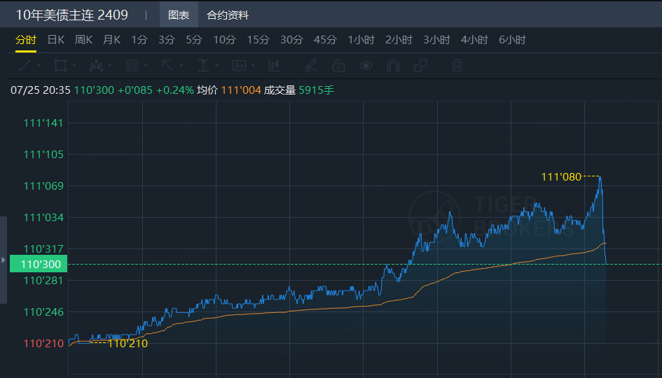
Task: Open the candlestick indicator tool
Action: (275, 65)
